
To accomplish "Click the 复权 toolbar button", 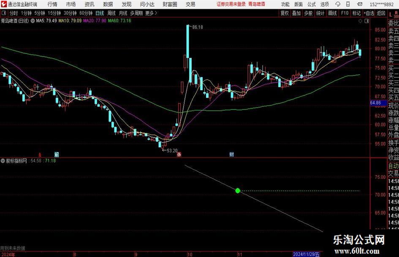I will click(285, 13).
